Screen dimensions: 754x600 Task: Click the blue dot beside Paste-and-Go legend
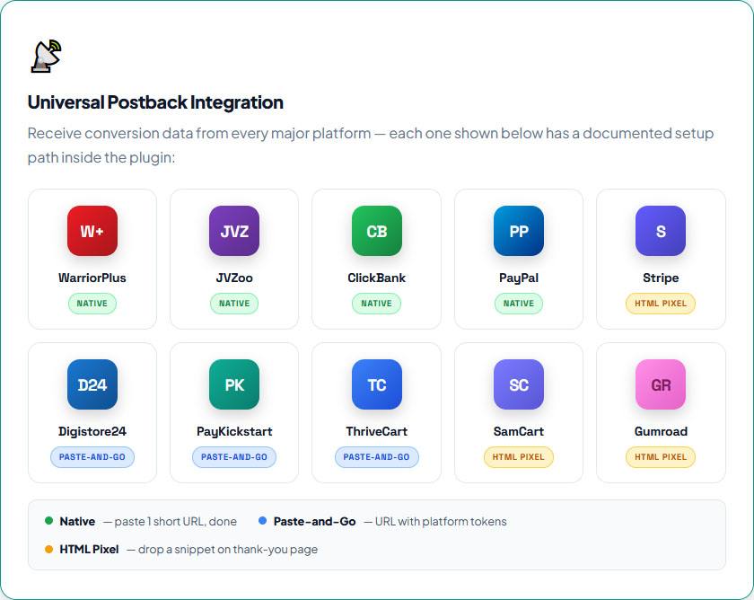pyautogui.click(x=262, y=521)
